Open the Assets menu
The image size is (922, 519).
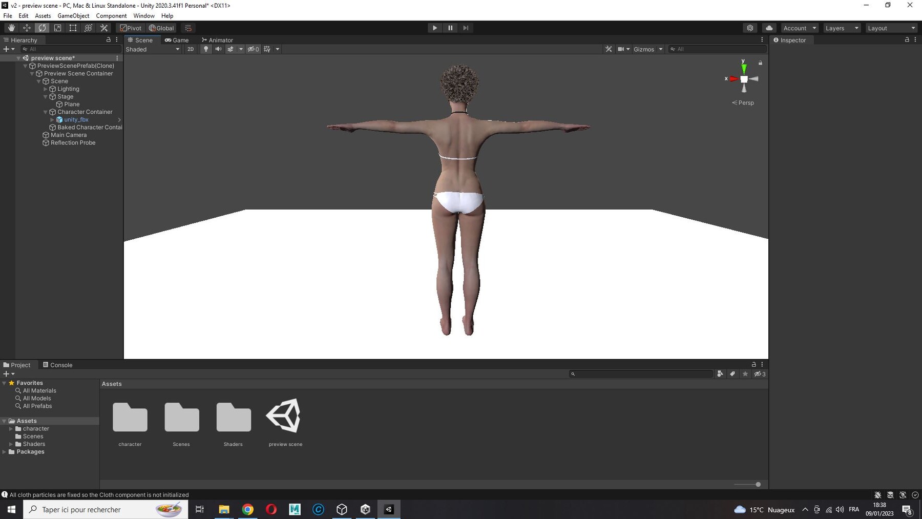pos(43,16)
